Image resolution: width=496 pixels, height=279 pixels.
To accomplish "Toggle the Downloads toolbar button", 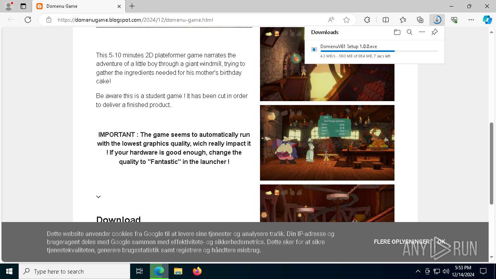I will 437,20.
